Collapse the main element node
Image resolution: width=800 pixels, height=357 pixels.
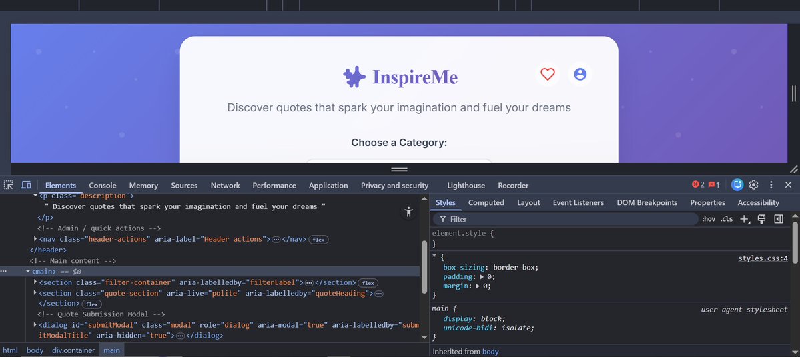point(28,272)
